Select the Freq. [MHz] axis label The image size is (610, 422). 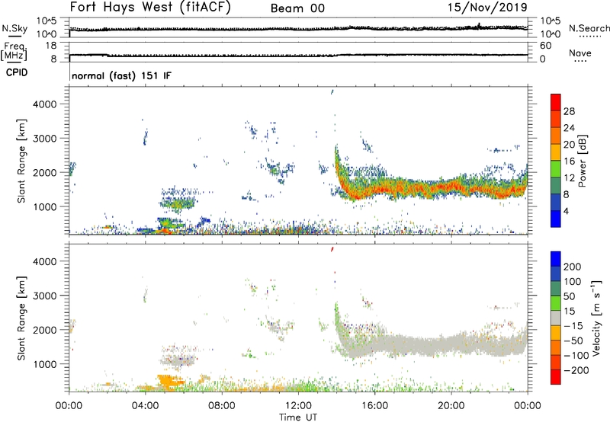pos(14,51)
